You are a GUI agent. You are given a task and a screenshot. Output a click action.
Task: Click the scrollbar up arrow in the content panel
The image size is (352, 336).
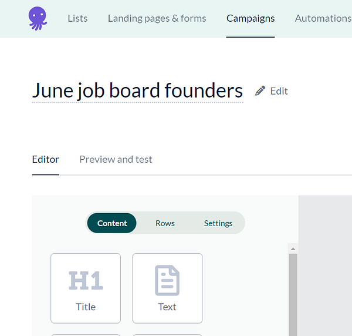[x=293, y=249]
